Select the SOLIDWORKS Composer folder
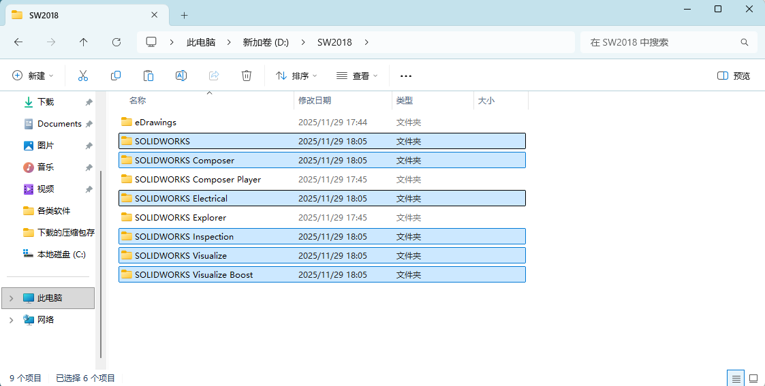This screenshot has height=386, width=765. click(x=322, y=161)
